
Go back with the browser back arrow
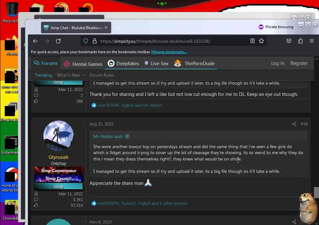point(35,41)
